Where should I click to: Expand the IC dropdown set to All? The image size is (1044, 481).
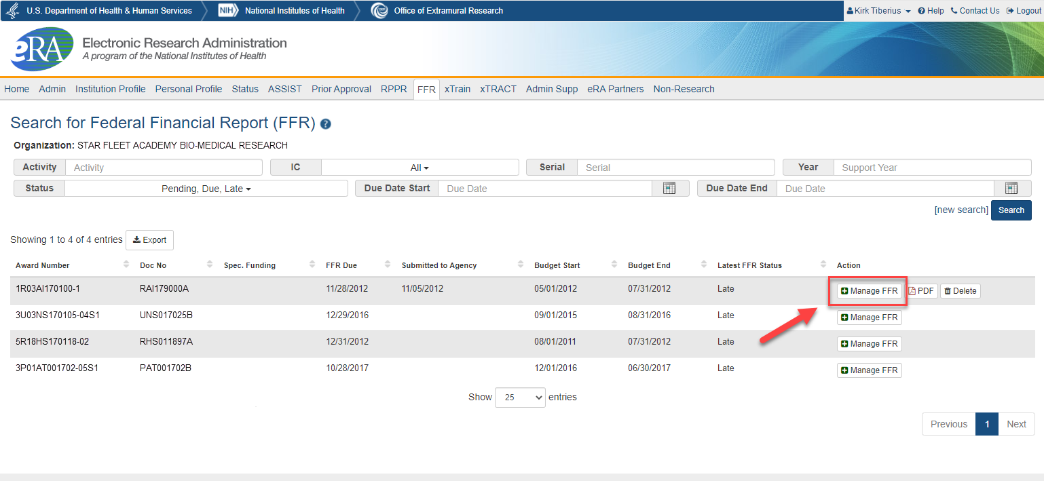[420, 168]
